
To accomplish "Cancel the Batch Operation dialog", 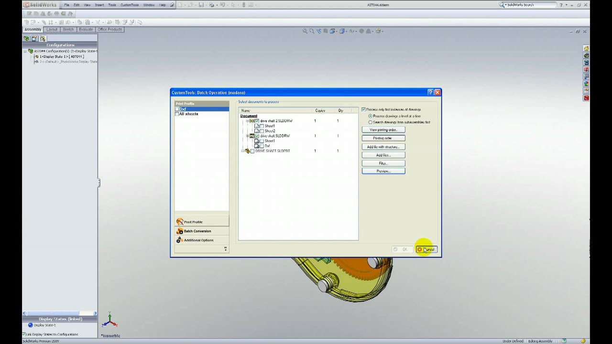I will (426, 249).
